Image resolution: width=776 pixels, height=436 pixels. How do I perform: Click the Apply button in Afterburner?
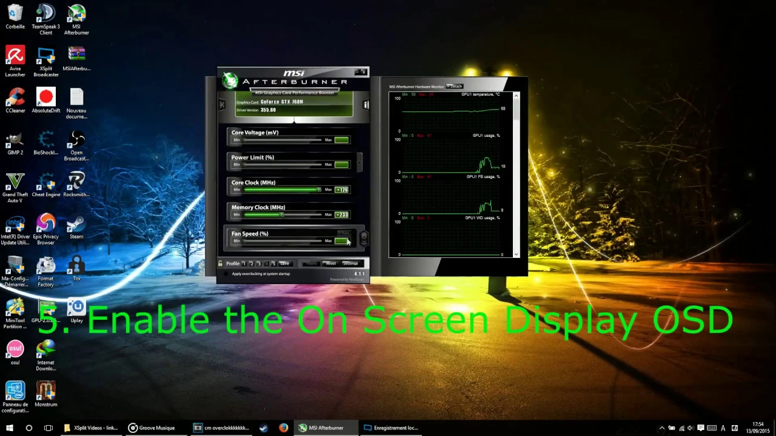311,263
